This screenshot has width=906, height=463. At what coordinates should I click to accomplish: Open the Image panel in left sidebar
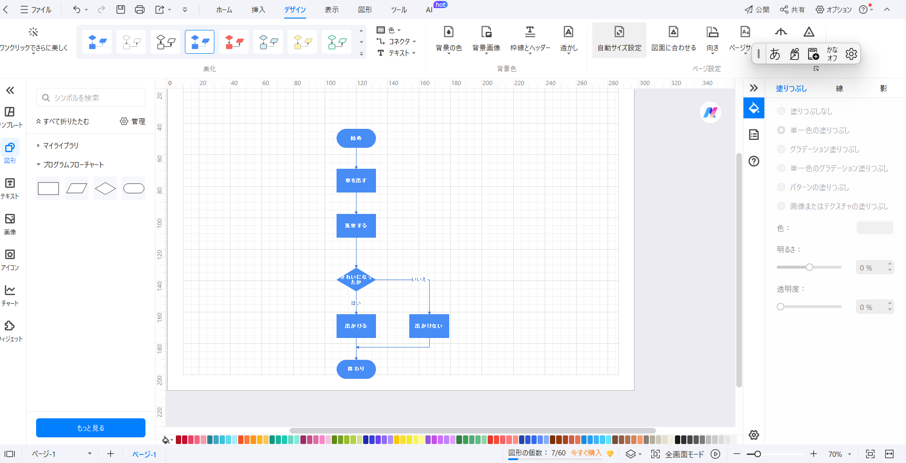click(x=10, y=224)
